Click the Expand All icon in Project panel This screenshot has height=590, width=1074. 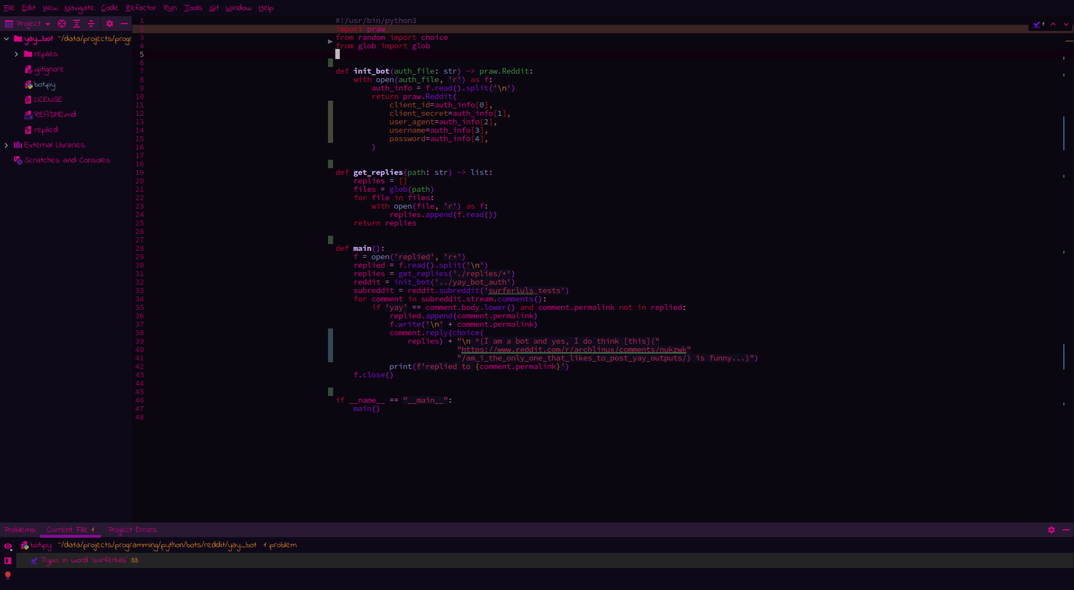pos(77,24)
